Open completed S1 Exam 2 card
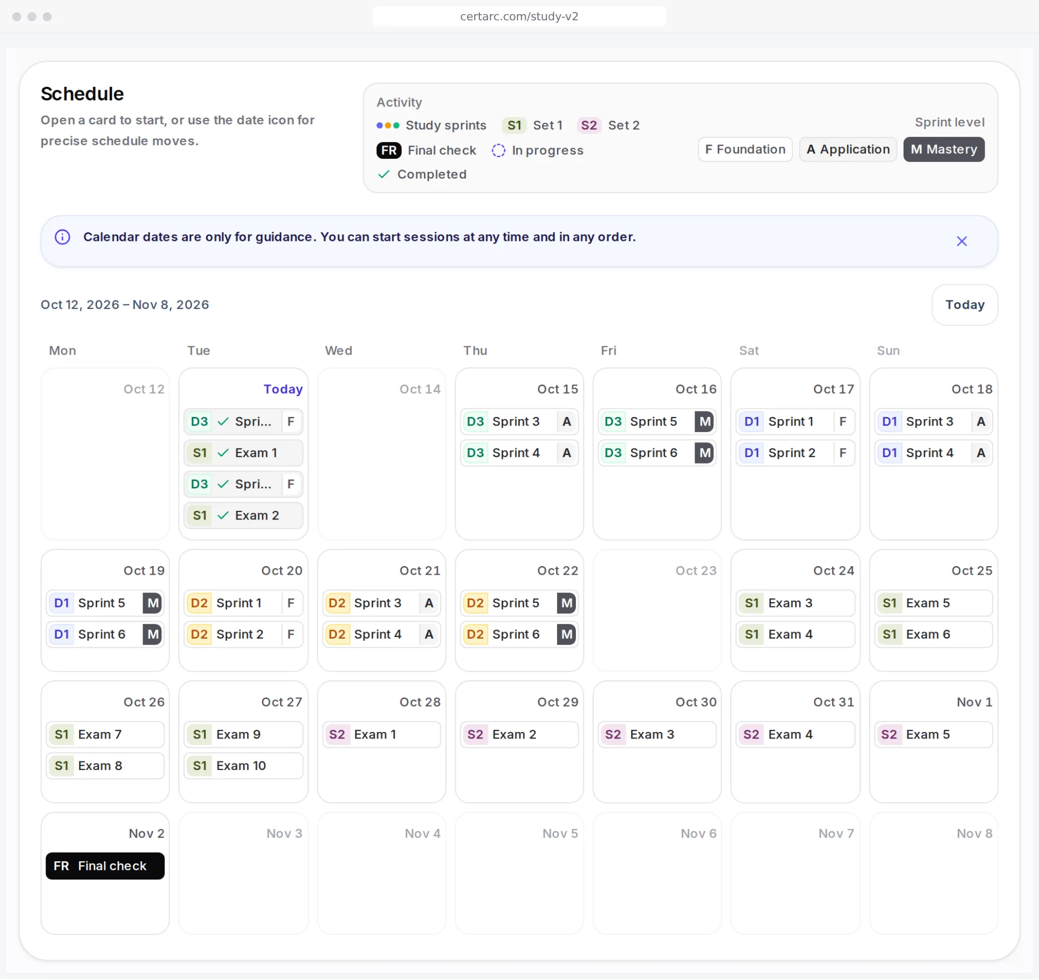 click(x=244, y=516)
